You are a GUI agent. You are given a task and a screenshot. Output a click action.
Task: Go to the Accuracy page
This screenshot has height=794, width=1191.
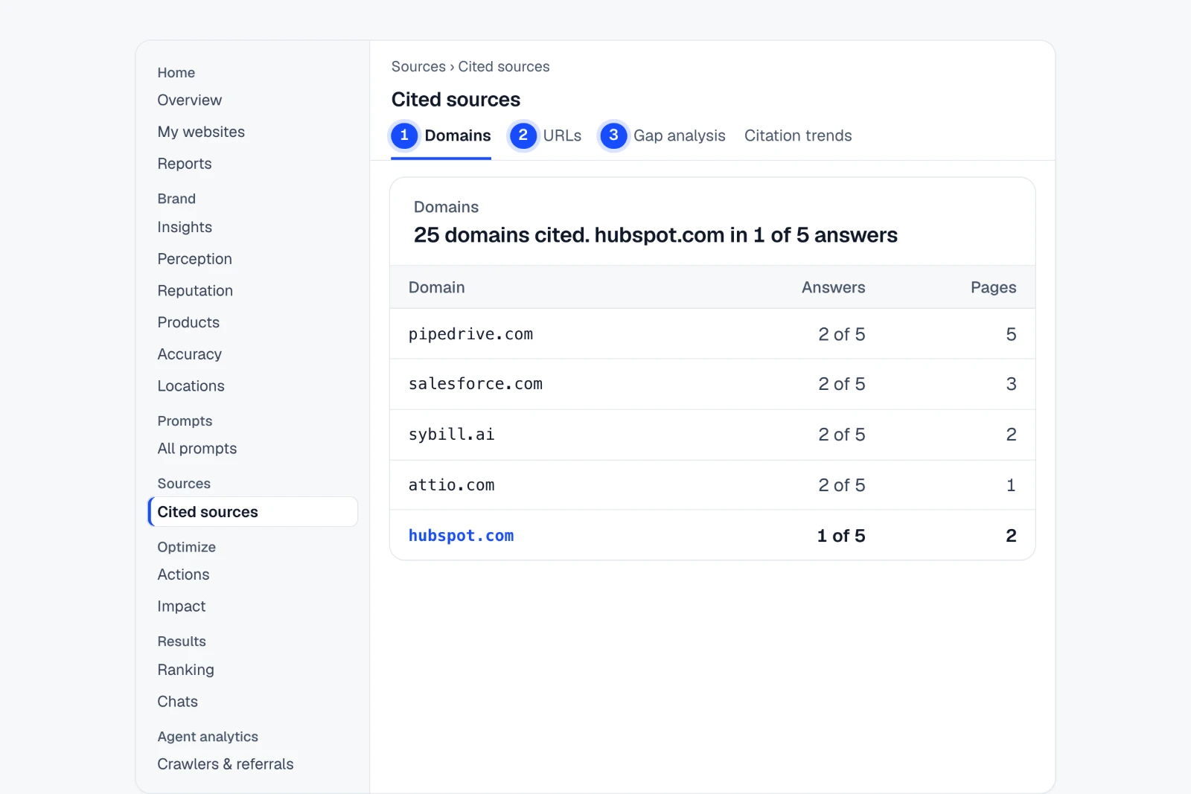click(190, 354)
